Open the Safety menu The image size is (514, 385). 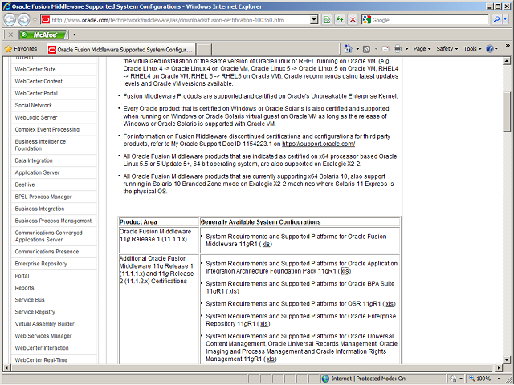447,49
